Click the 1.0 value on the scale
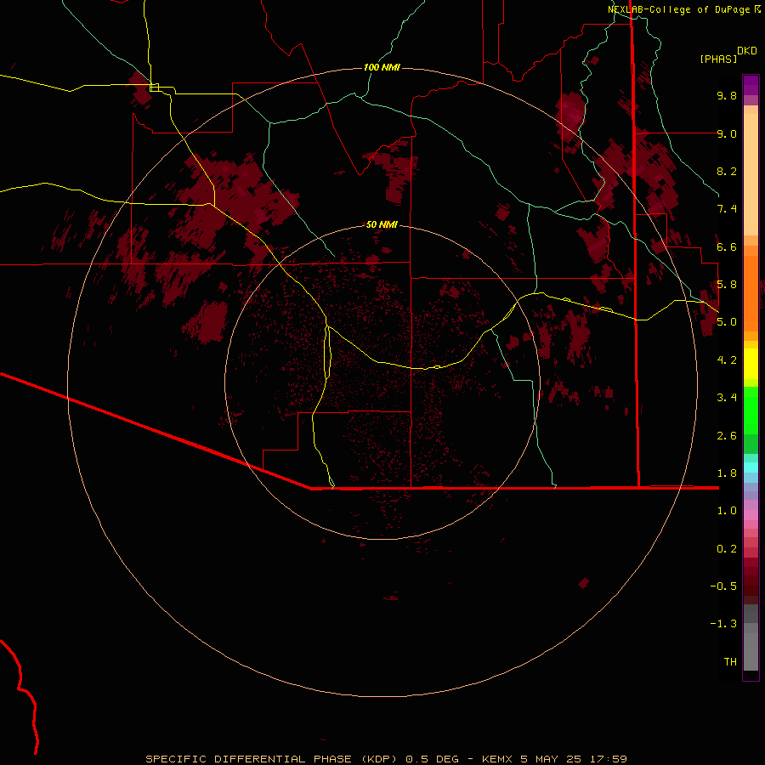 click(727, 511)
